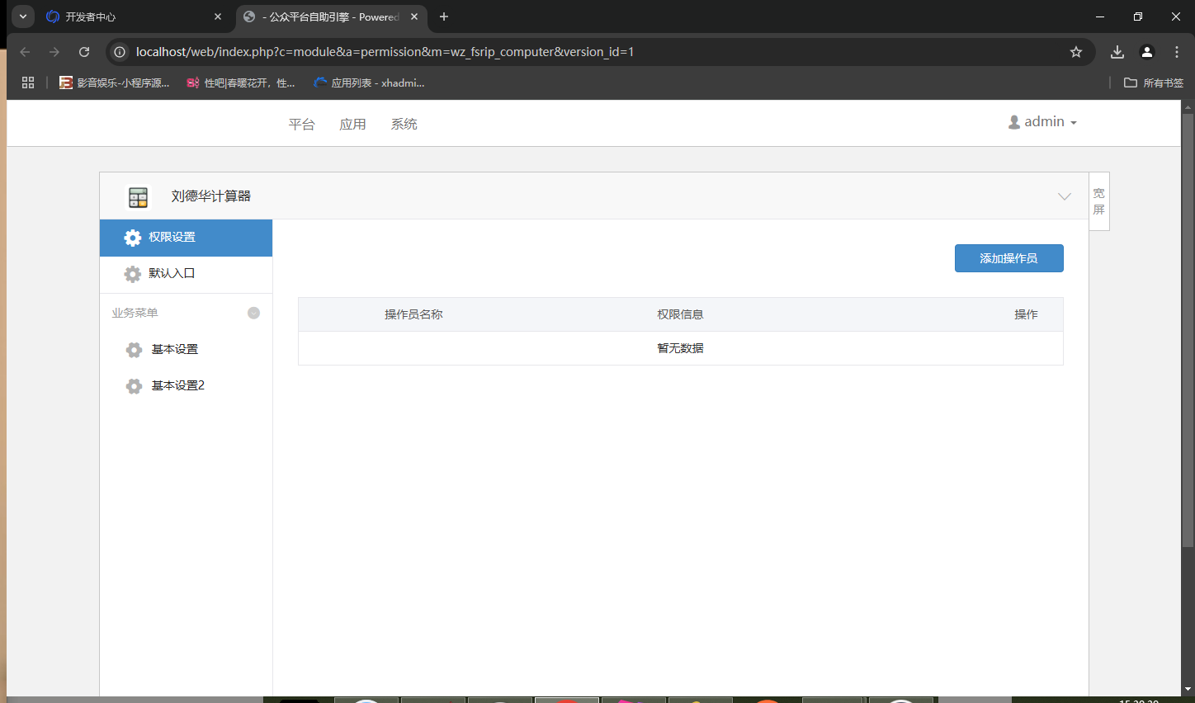The width and height of the screenshot is (1195, 703).
Task: Click the gear icon beside 默认入口
Action: [132, 274]
